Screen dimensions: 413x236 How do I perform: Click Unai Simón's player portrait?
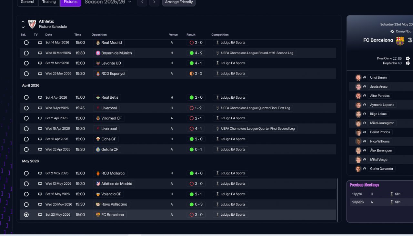click(x=358, y=78)
